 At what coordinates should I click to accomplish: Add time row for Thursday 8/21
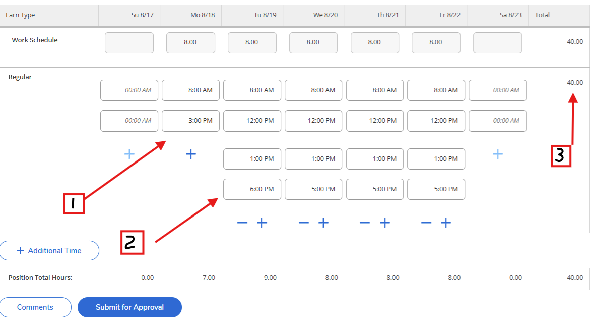385,223
